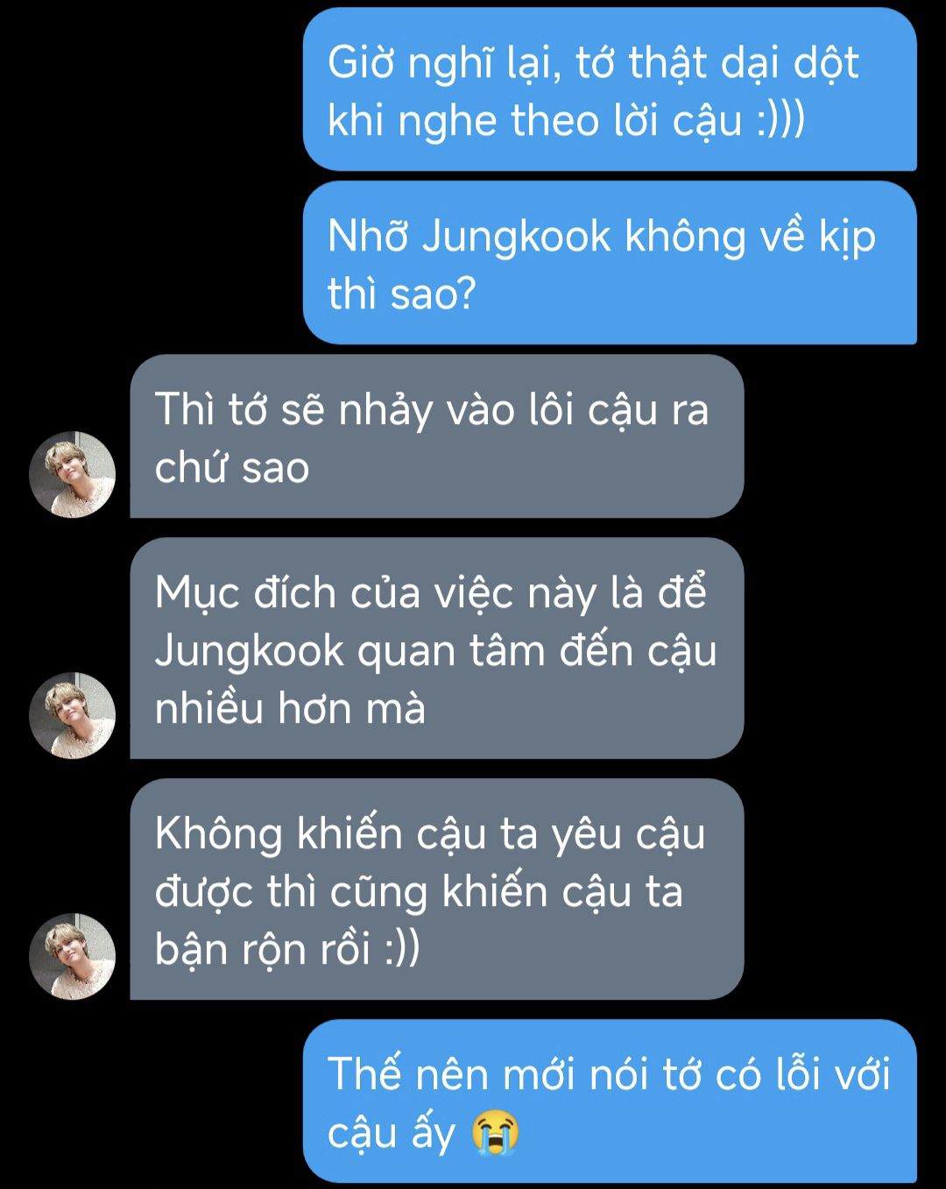
Task: Tap the words 'cậu ấy' in bottom blue bubble
Action: coord(392,1133)
